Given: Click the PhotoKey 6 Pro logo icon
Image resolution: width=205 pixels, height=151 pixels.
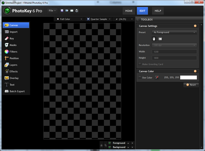Looking at the screenshot, I should click(7, 11).
